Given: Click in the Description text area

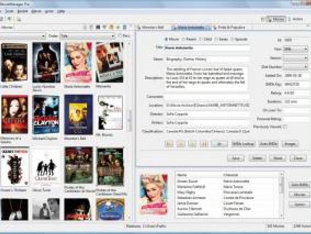Looking at the screenshot, I should click(206, 78).
